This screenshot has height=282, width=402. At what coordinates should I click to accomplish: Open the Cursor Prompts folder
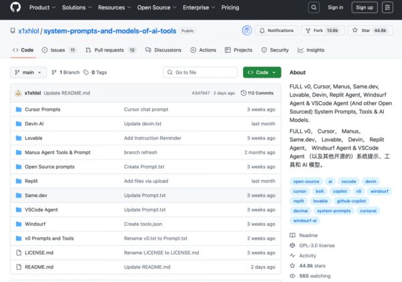point(42,109)
